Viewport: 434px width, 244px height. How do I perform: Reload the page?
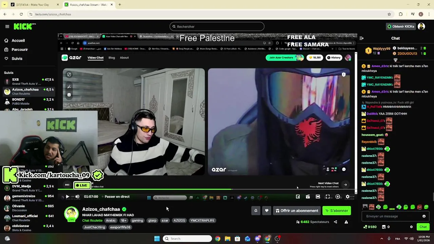(x=21, y=14)
